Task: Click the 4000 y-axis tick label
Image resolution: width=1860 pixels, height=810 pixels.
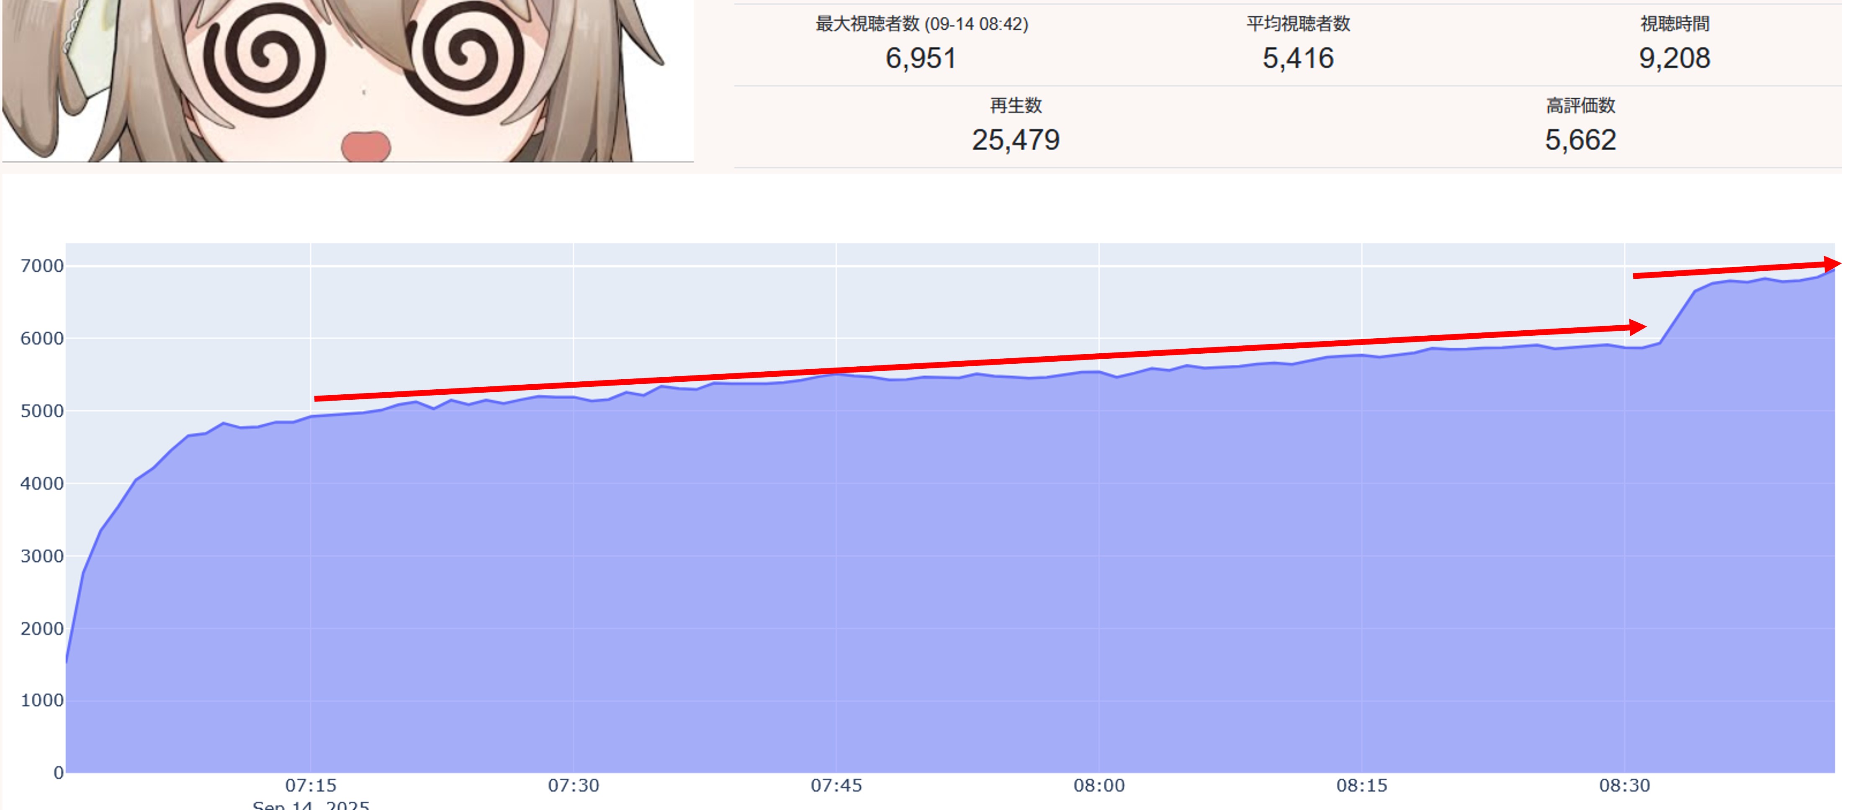Action: (x=42, y=483)
